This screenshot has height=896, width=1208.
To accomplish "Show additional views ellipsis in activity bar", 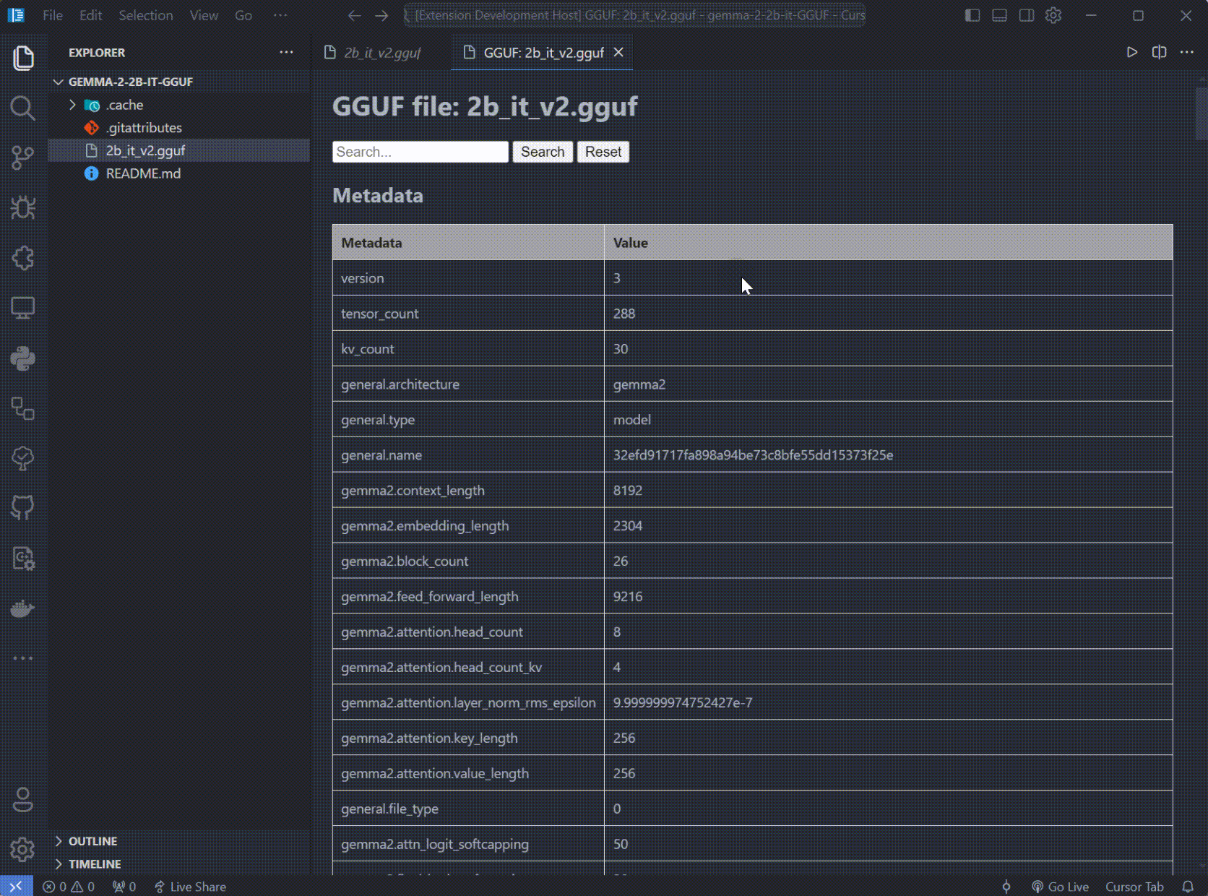I will [23, 658].
